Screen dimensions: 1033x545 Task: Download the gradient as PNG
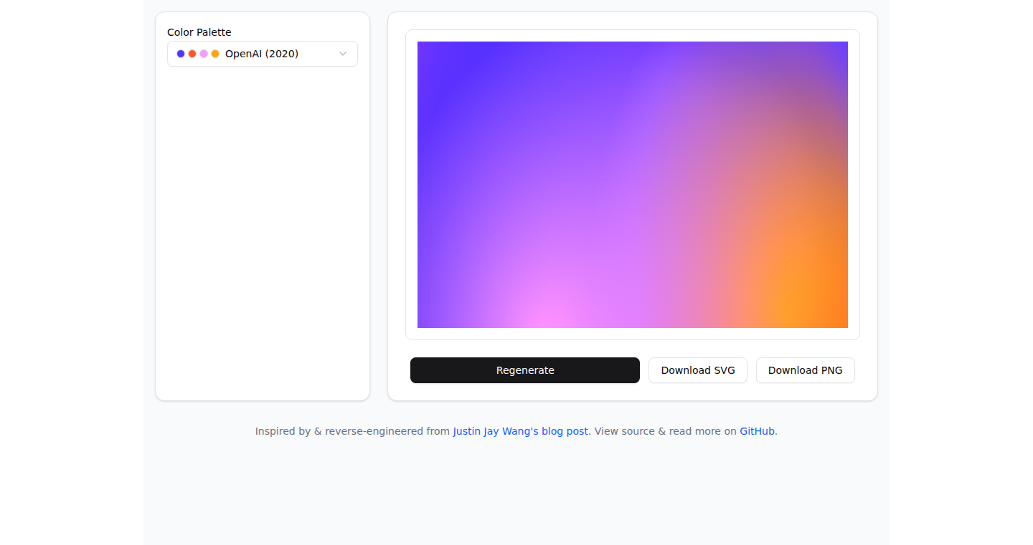point(806,370)
